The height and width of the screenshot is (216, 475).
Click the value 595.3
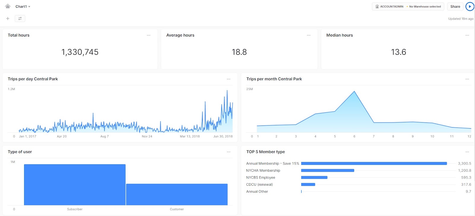tap(466, 177)
